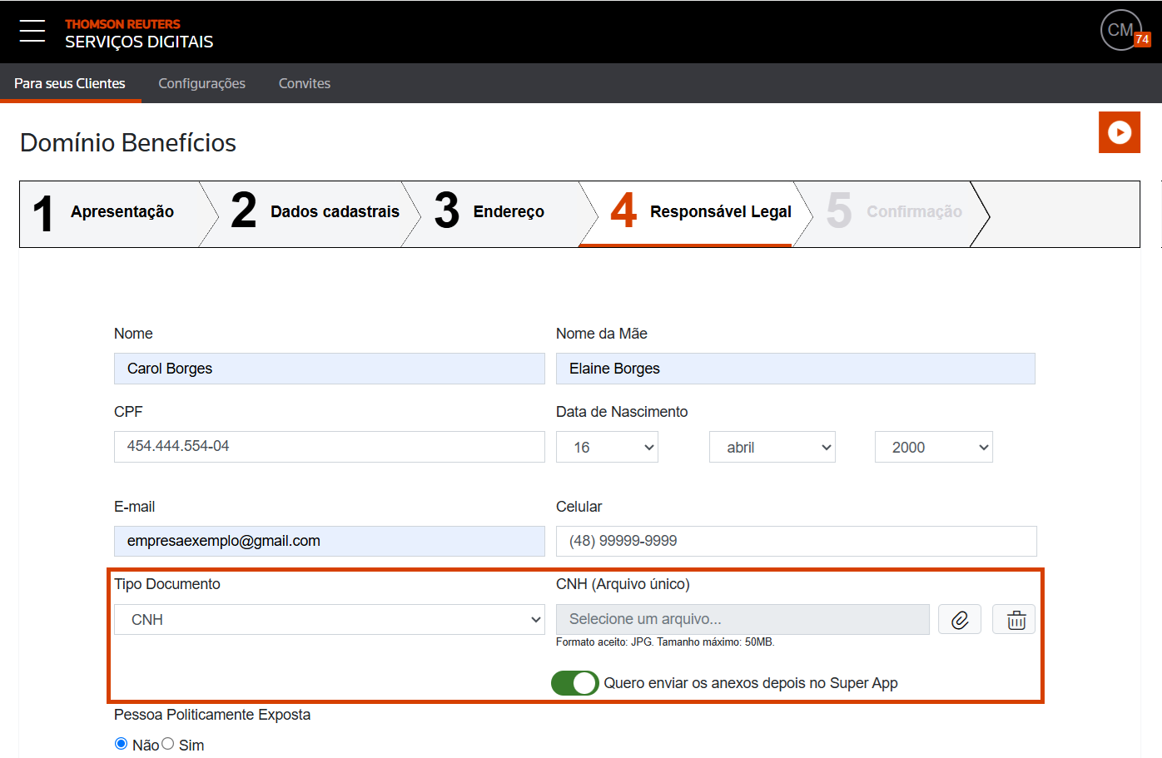Open the hamburger menu icon
The image size is (1162, 758).
tap(32, 31)
